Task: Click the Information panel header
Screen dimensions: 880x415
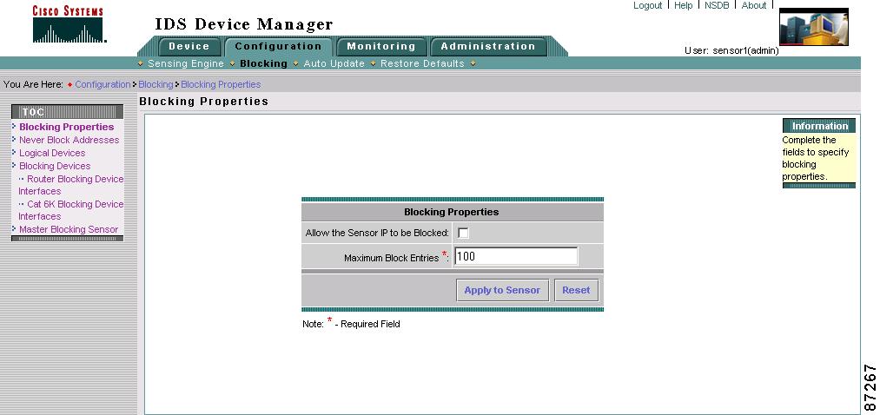Action: pos(819,126)
